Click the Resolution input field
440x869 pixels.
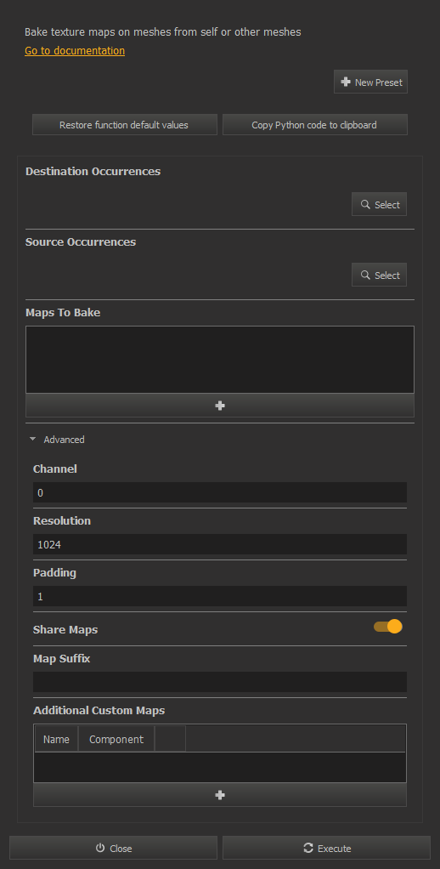point(220,544)
